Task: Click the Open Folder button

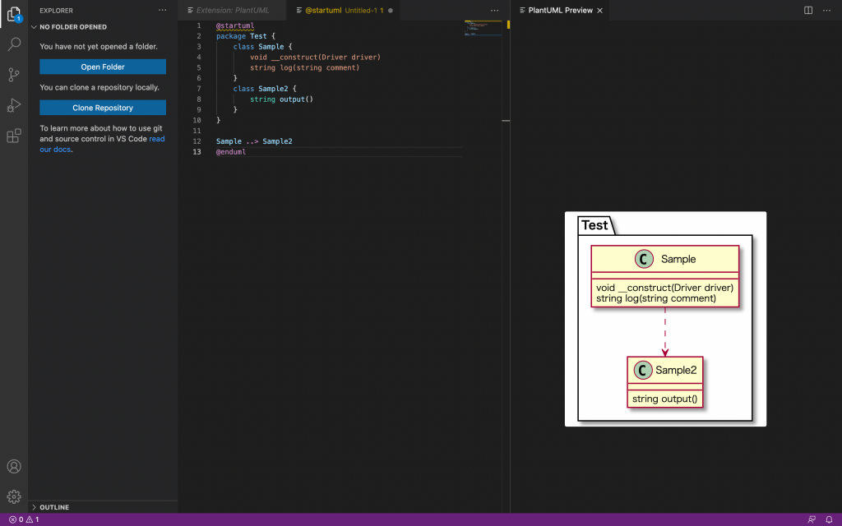Action: 103,67
